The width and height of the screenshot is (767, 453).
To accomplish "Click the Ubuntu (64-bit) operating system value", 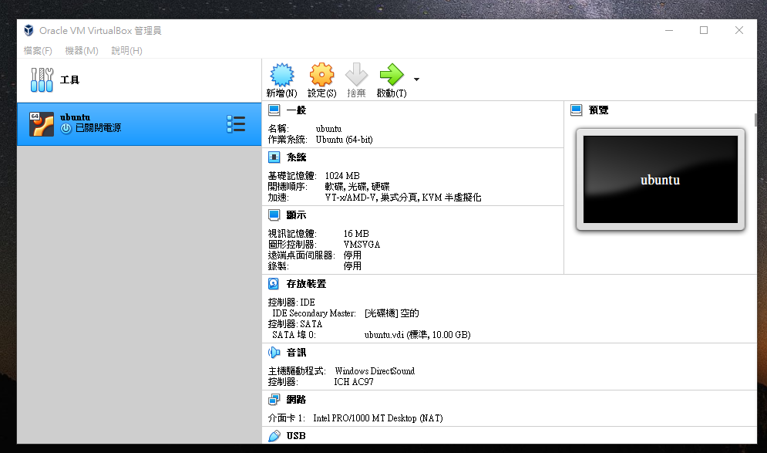I will pyautogui.click(x=344, y=140).
